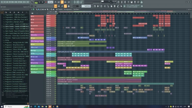The height and width of the screenshot is (108, 192).
Task: Click the tempo BPM display
Action: tap(50, 2)
